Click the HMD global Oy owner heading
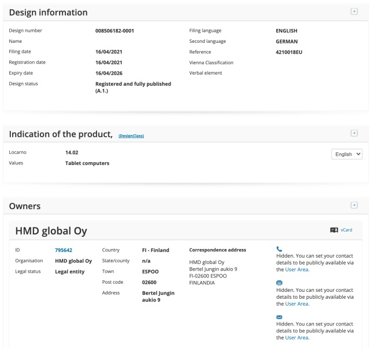The width and height of the screenshot is (370, 348). [x=51, y=231]
